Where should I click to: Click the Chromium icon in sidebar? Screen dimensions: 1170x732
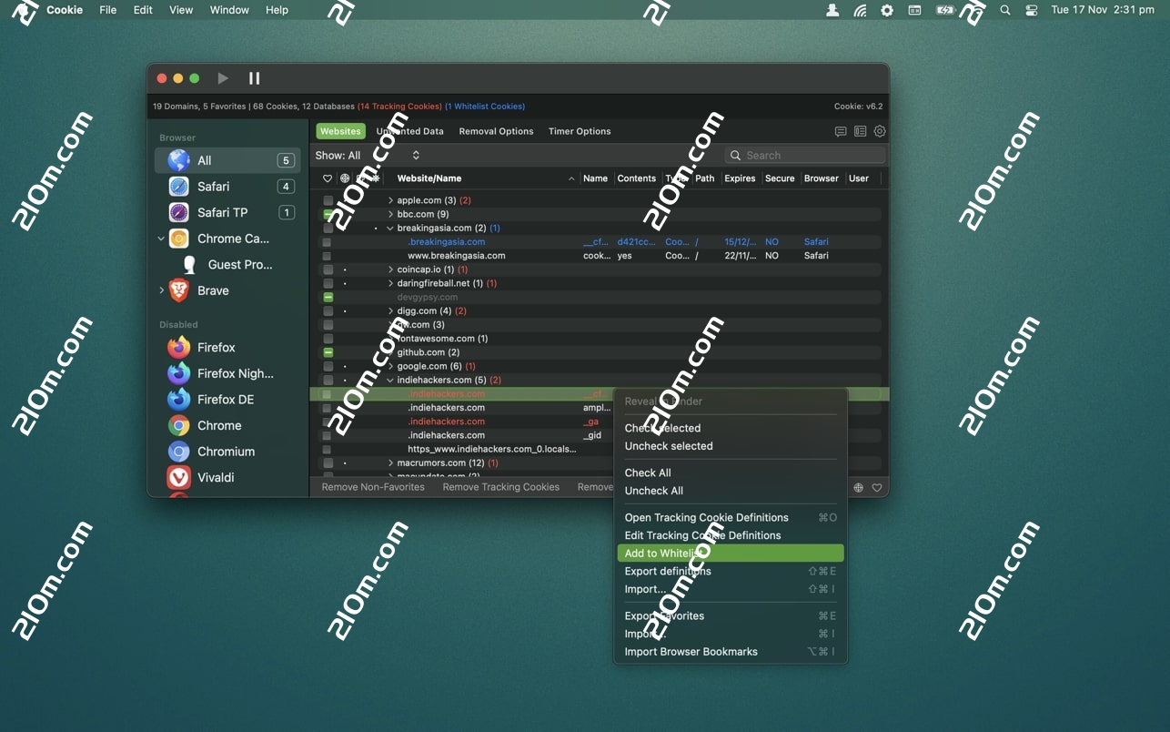(179, 452)
